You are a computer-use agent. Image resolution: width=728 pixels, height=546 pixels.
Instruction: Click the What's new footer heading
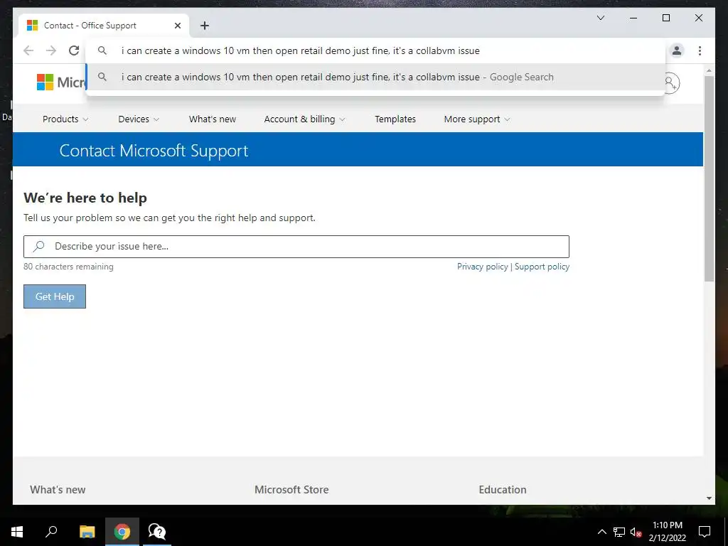tap(58, 489)
